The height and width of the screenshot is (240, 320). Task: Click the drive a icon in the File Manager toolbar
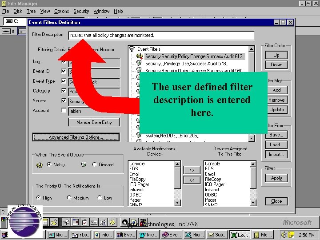(x=6, y=31)
